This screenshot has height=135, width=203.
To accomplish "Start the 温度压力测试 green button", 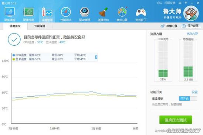I will [x=176, y=120].
